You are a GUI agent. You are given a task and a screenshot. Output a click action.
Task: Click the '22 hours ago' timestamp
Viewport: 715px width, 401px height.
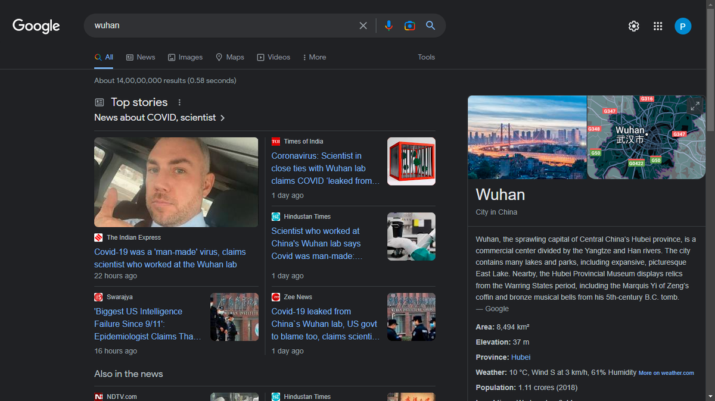116,276
